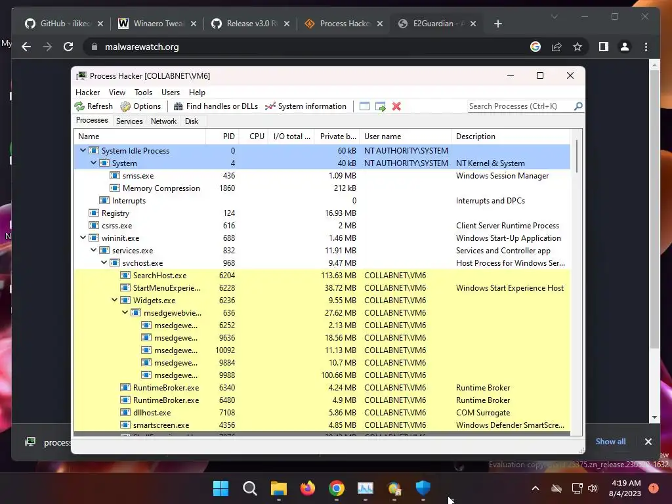Select the csrss.exe process row

(322, 226)
